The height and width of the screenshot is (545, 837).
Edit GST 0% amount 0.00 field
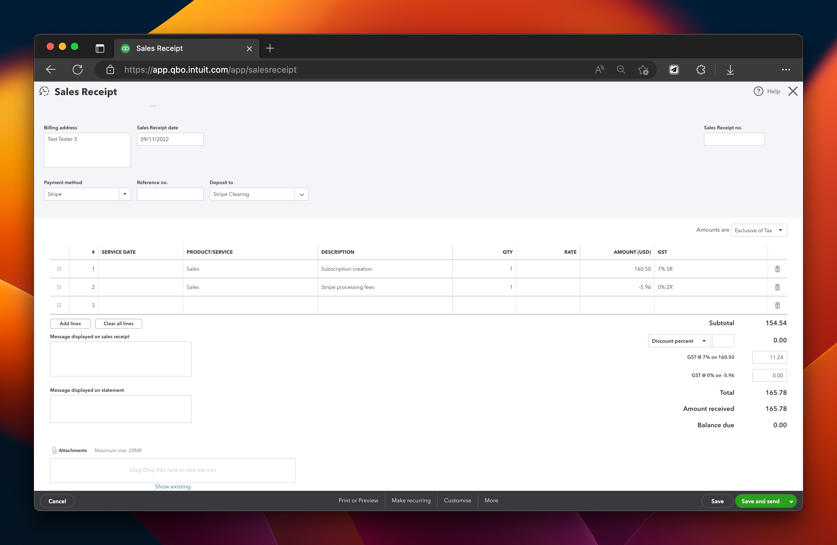(x=769, y=376)
